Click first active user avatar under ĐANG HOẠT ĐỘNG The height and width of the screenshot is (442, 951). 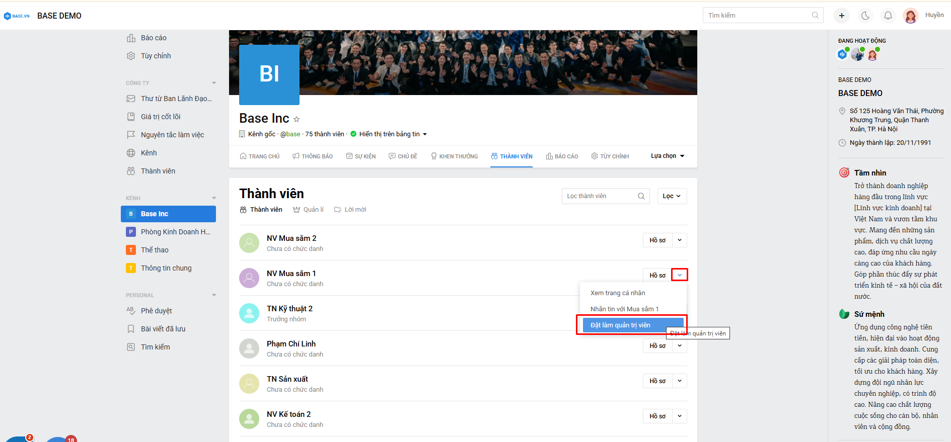843,54
